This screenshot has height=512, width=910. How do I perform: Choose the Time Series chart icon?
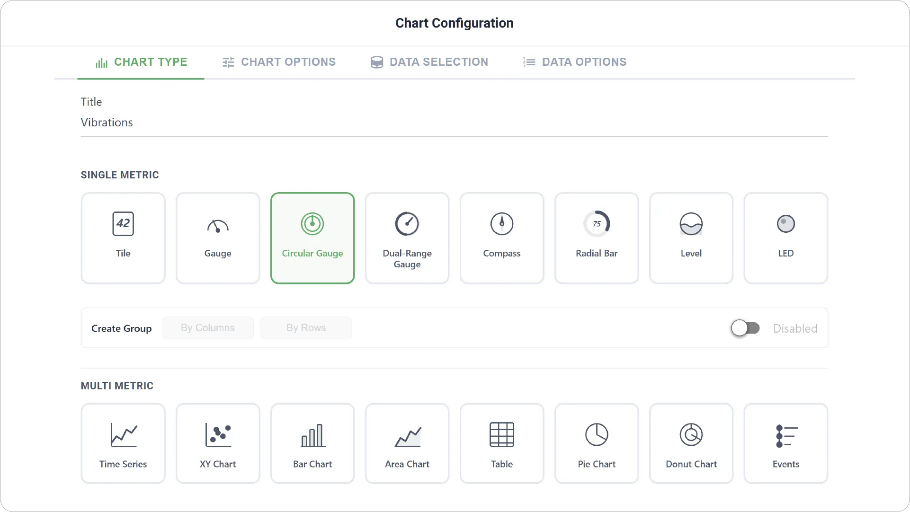124,435
